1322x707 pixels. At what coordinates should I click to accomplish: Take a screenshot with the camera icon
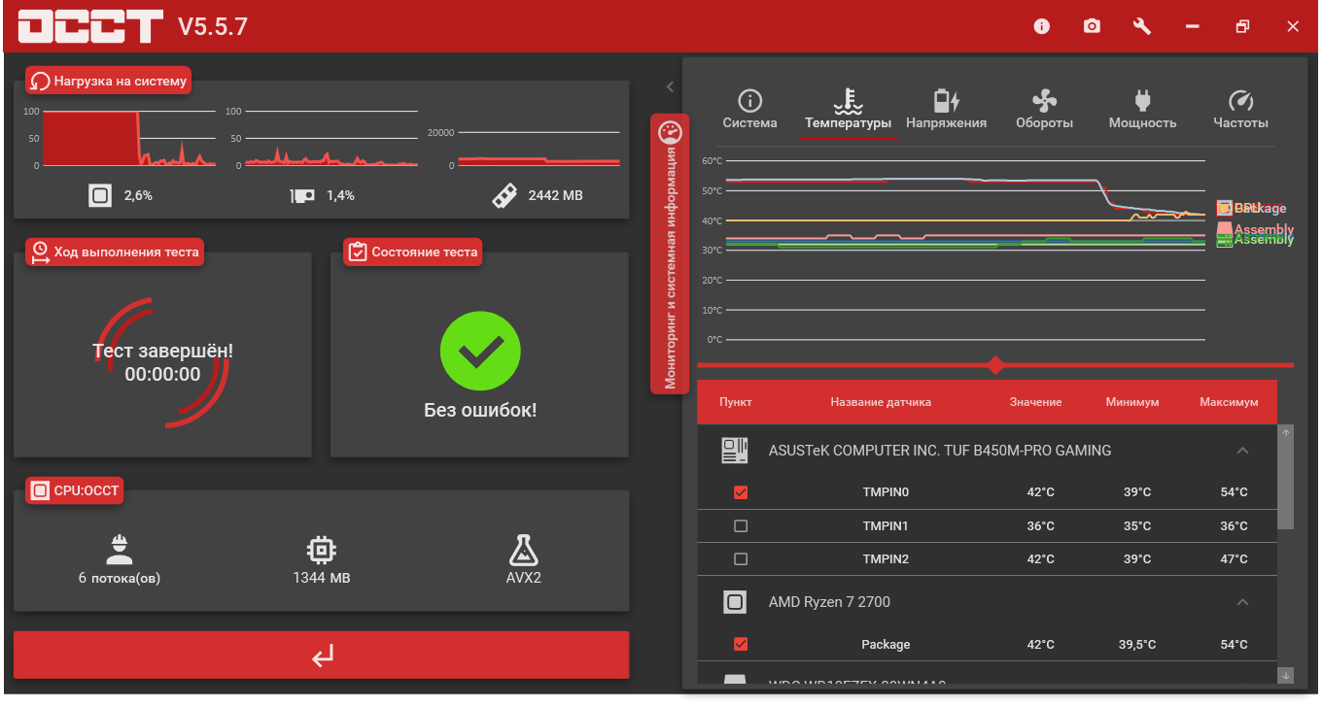(1093, 26)
